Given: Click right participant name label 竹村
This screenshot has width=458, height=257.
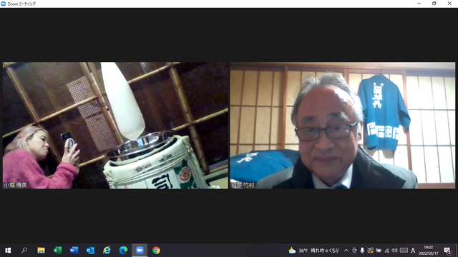Looking at the screenshot, I should pyautogui.click(x=243, y=185).
